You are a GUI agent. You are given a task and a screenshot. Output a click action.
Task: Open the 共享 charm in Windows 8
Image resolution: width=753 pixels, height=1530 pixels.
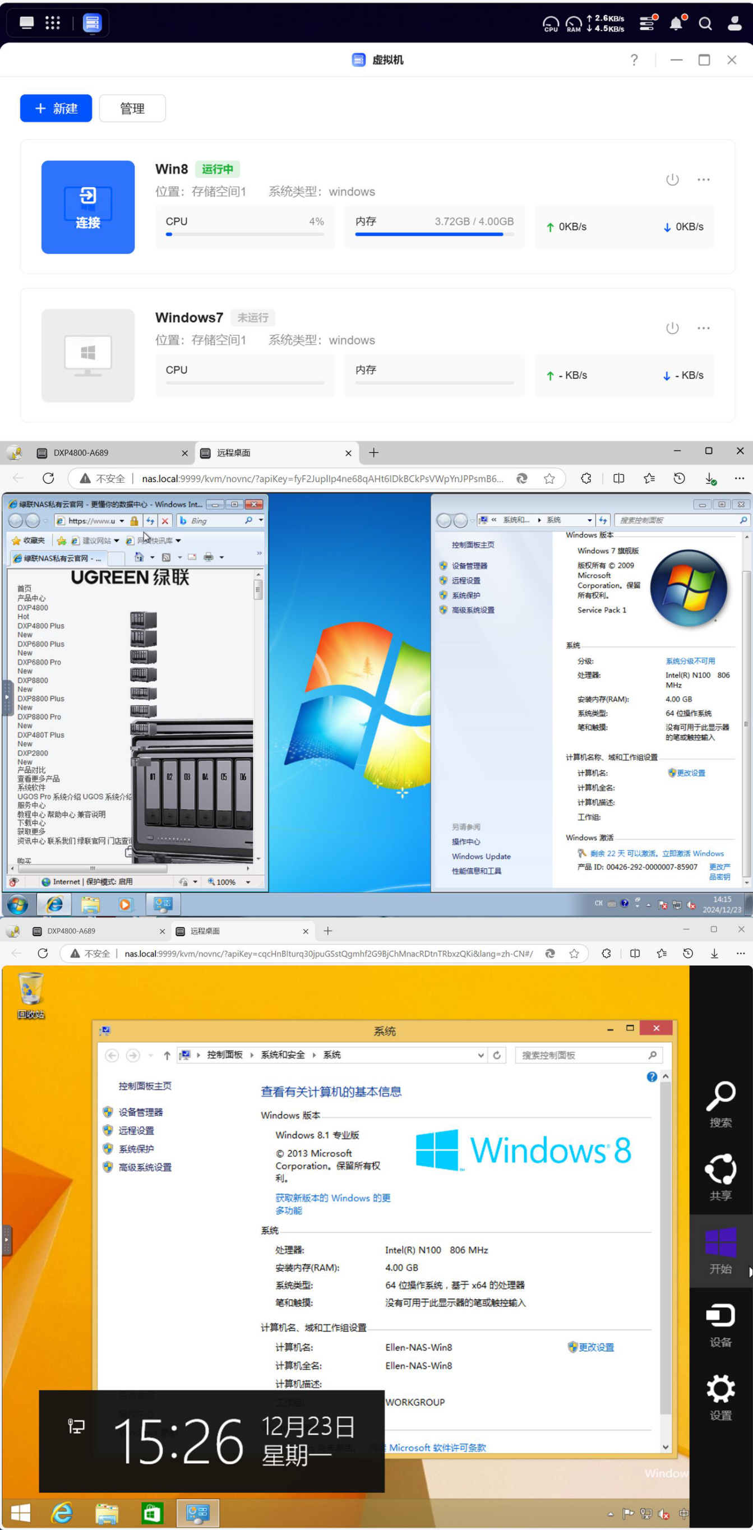pos(720,1178)
